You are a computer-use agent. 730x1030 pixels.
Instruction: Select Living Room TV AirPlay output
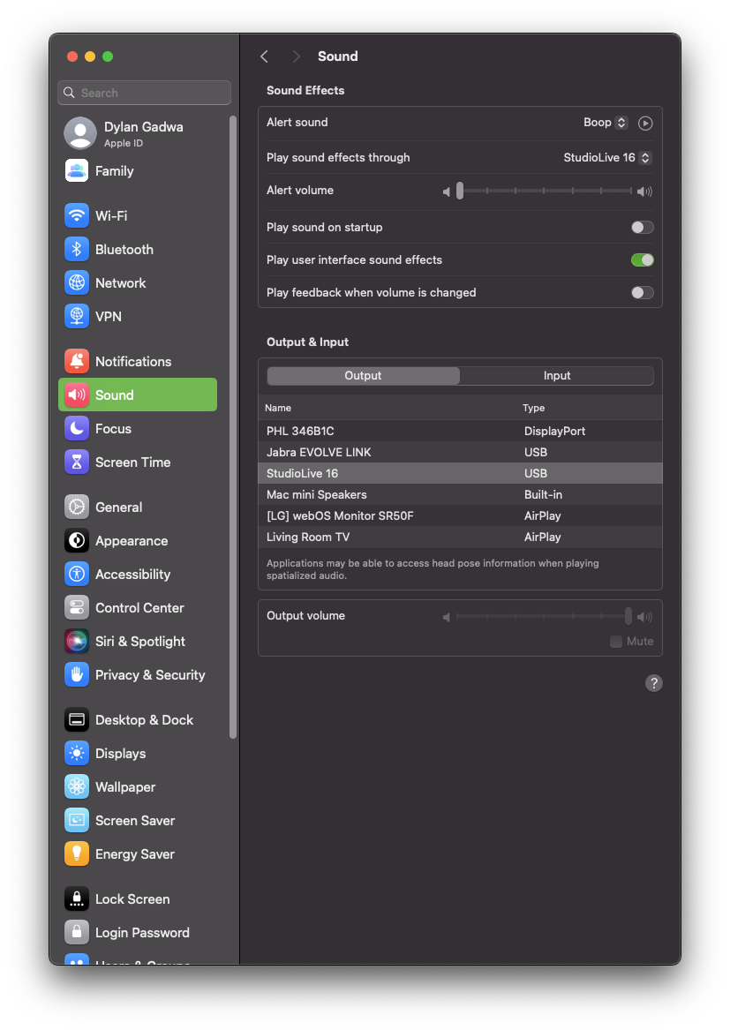point(460,537)
